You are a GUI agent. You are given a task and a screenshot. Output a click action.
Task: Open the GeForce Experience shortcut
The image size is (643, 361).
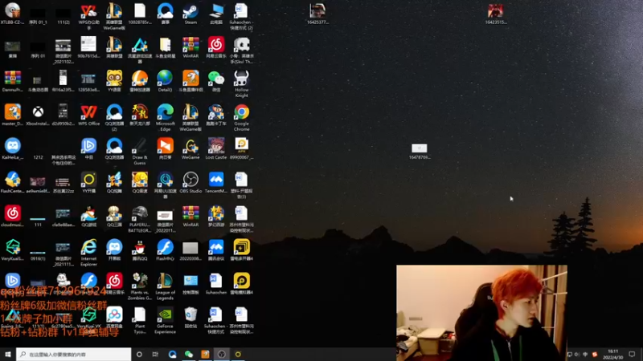point(166,314)
